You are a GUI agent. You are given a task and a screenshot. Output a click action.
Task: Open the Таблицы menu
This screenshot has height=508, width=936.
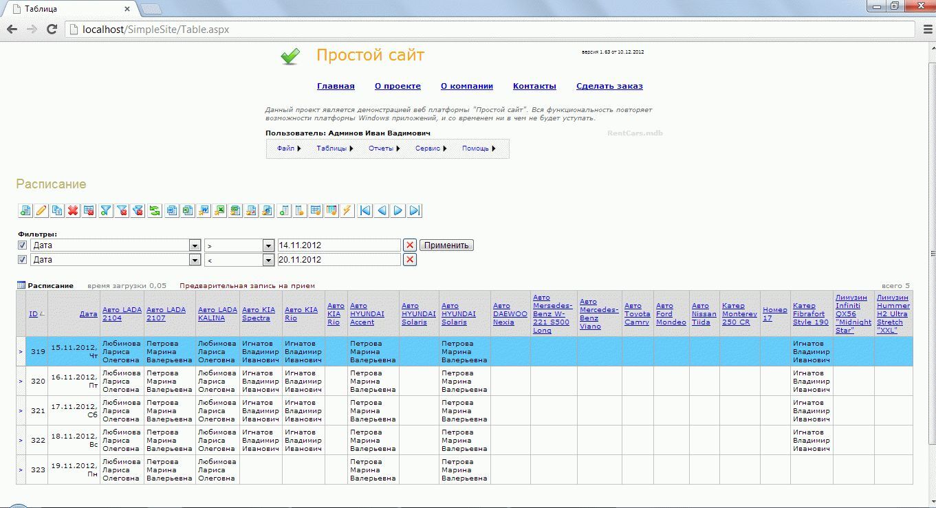point(334,148)
